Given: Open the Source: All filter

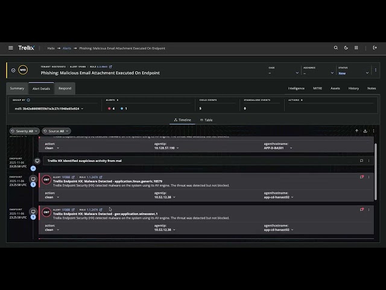Looking at the screenshot, I should click(x=56, y=131).
